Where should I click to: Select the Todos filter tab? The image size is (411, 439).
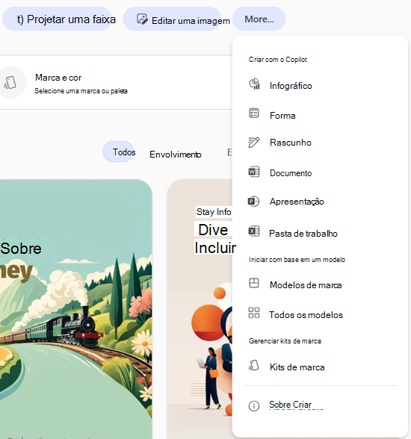pyautogui.click(x=119, y=152)
